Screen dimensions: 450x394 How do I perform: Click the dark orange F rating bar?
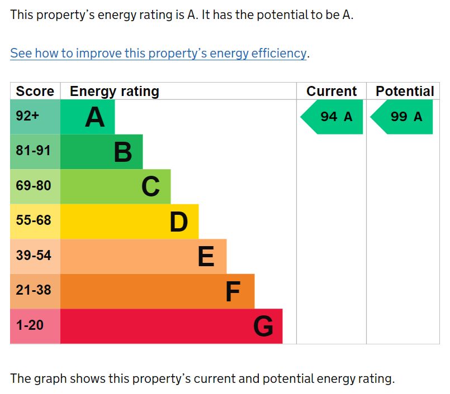157,291
